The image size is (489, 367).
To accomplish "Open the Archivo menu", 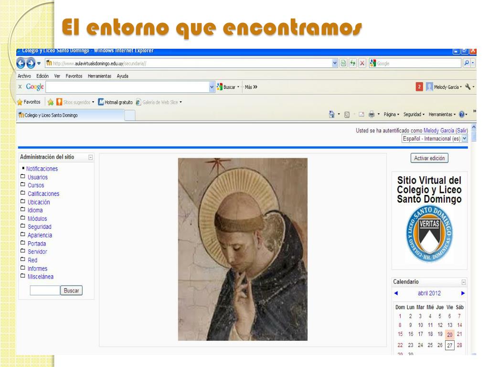I will coord(24,76).
